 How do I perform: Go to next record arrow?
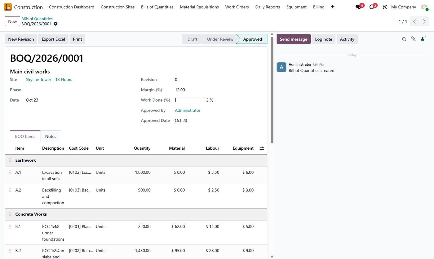(x=424, y=21)
